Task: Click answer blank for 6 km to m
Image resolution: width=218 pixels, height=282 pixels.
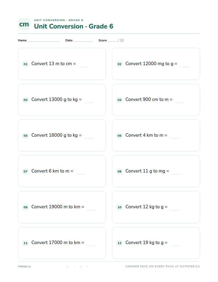Action: tap(81, 172)
